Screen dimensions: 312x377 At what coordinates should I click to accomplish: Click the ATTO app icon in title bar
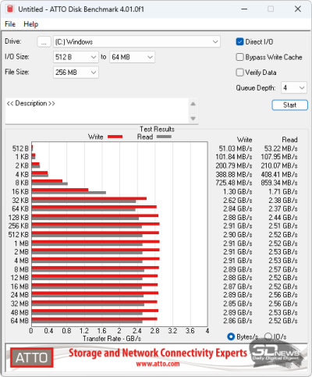point(10,9)
